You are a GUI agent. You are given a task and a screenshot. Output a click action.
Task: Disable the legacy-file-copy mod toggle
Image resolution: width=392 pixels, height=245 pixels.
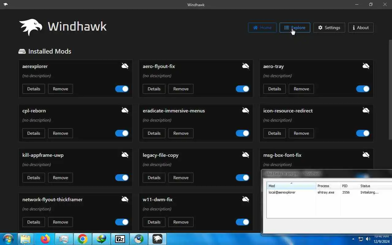click(x=243, y=178)
